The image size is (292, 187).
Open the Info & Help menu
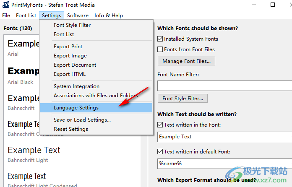[109, 15]
